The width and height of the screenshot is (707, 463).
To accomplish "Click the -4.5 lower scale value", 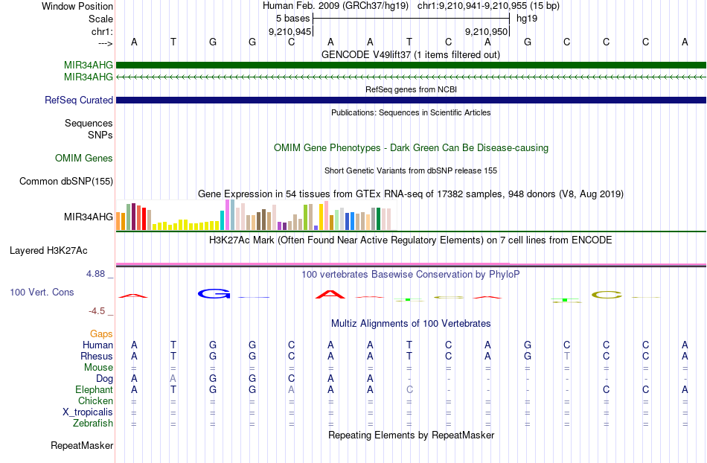I will (x=97, y=311).
